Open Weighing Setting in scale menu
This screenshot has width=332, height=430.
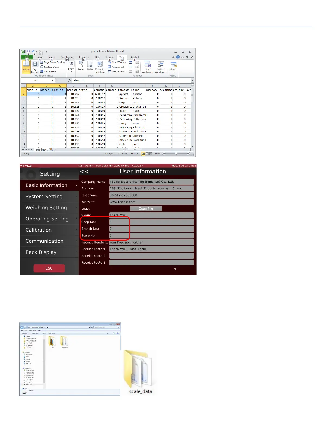point(49,208)
